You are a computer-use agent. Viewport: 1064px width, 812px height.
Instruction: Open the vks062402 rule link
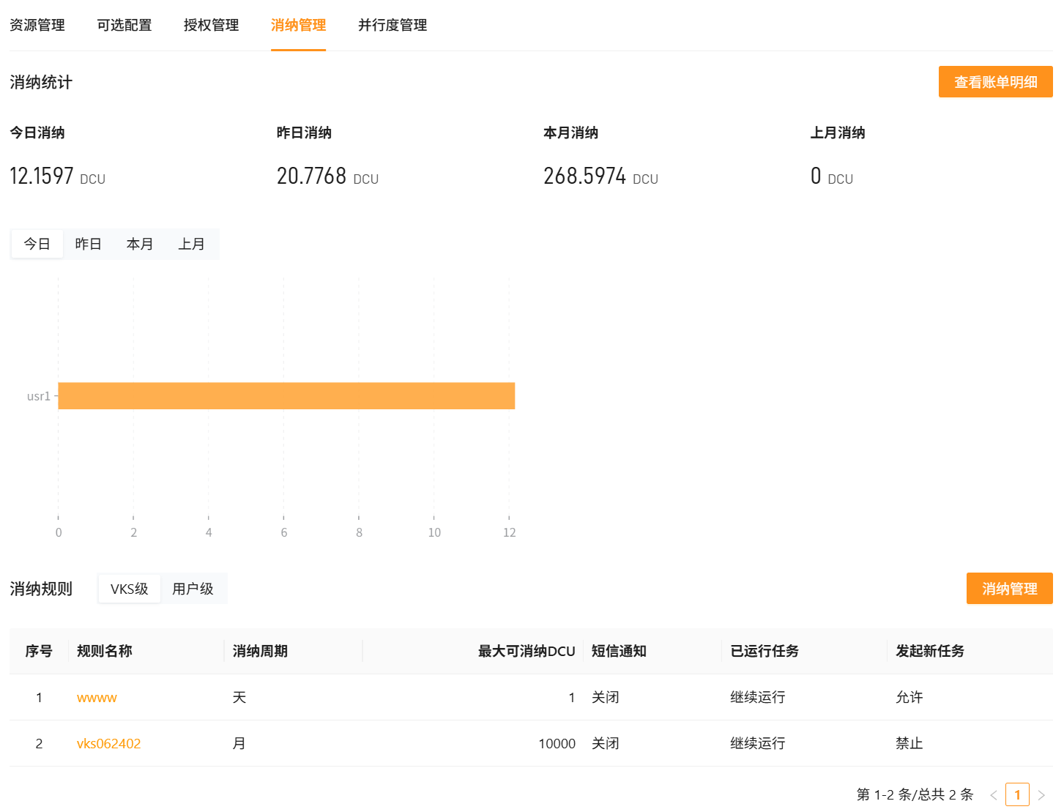pos(109,744)
